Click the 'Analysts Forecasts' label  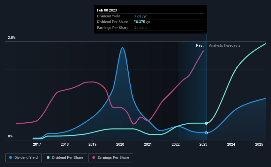point(224,45)
